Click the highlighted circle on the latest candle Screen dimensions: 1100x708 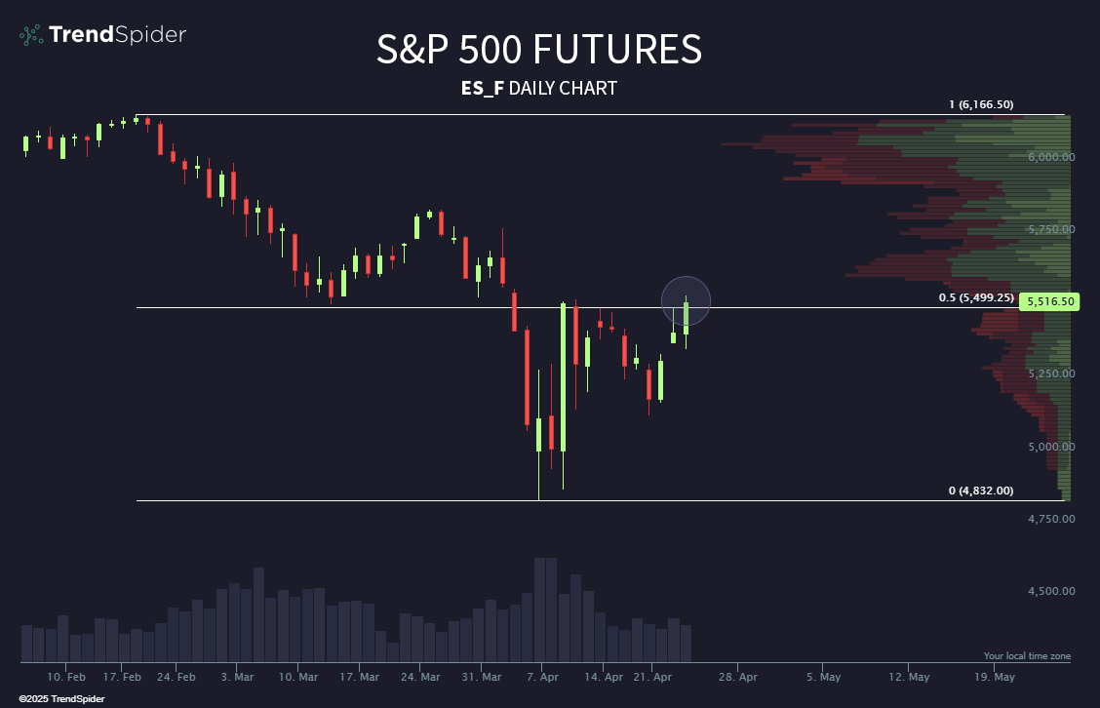point(686,301)
